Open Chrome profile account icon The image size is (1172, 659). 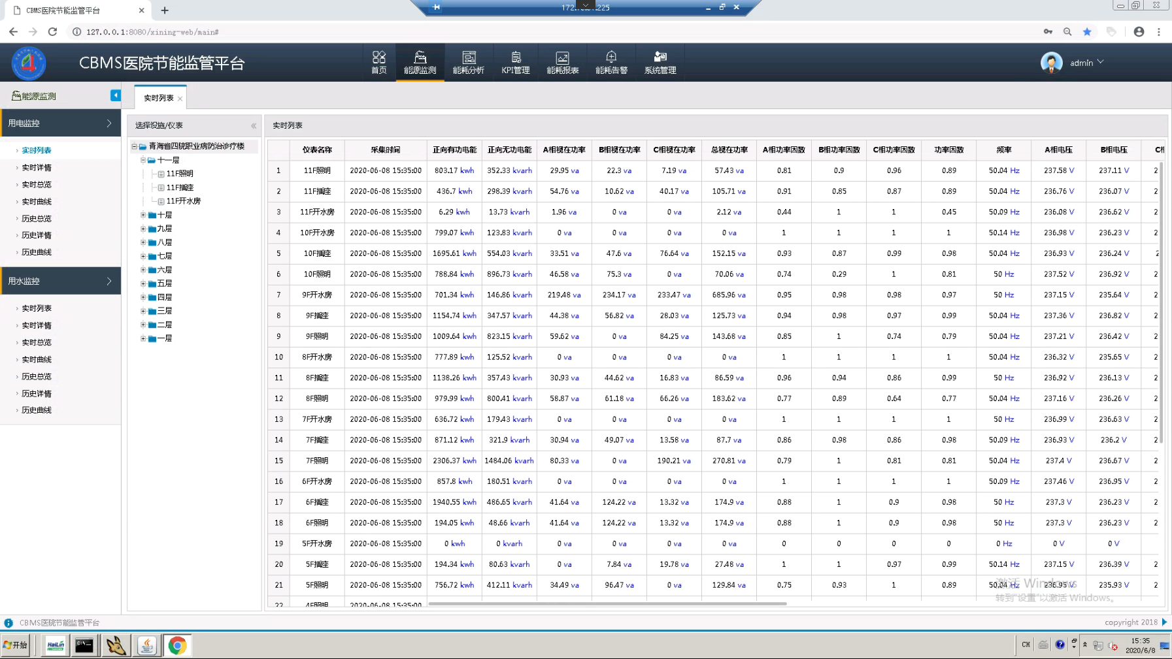click(x=1139, y=31)
